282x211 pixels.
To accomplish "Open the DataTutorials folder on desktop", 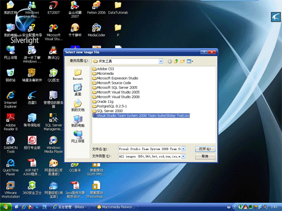I will click(x=118, y=7).
